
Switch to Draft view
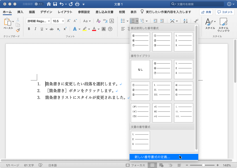pyautogui.click(x=179, y=165)
